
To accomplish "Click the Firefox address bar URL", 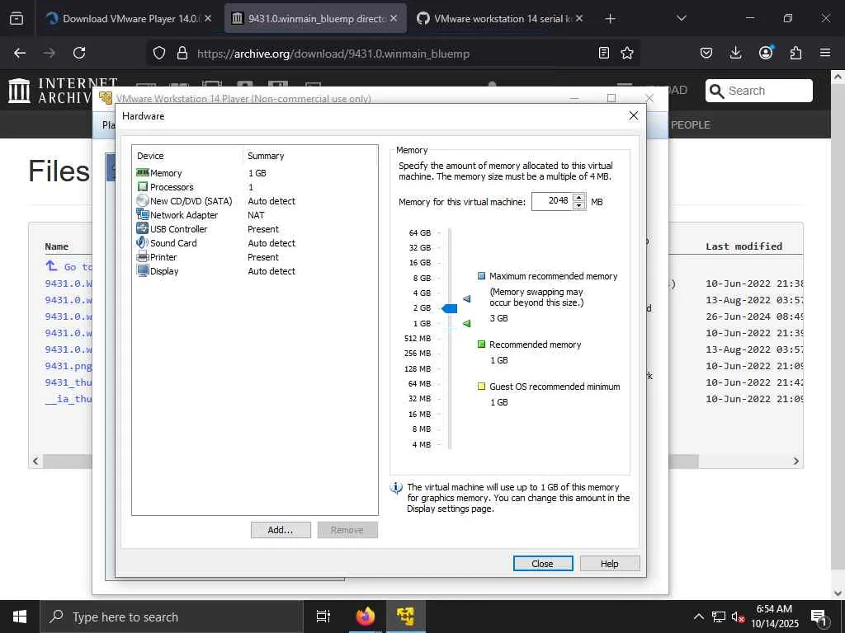I will click(x=333, y=54).
